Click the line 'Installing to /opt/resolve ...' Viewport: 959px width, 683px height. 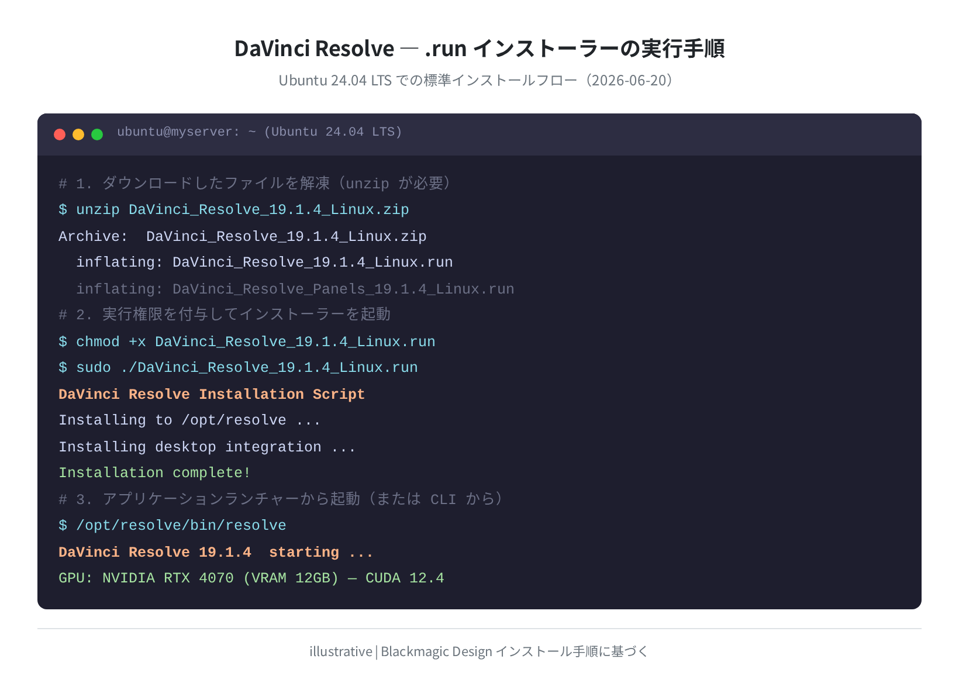(x=189, y=420)
